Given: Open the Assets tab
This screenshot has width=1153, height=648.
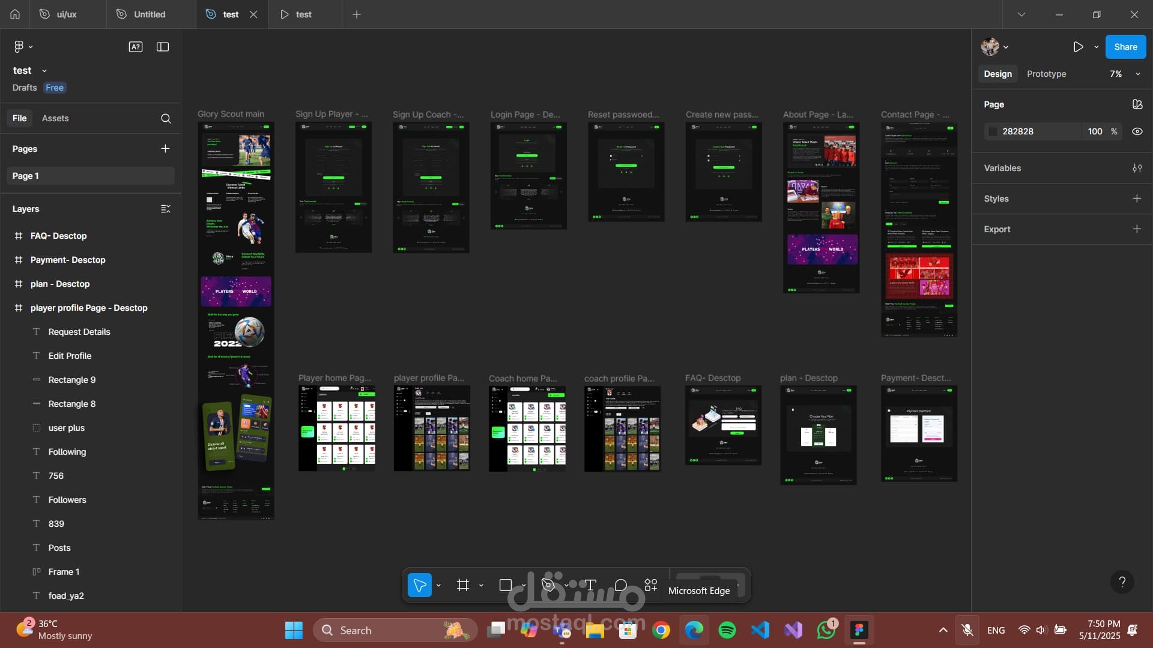Looking at the screenshot, I should 55,118.
